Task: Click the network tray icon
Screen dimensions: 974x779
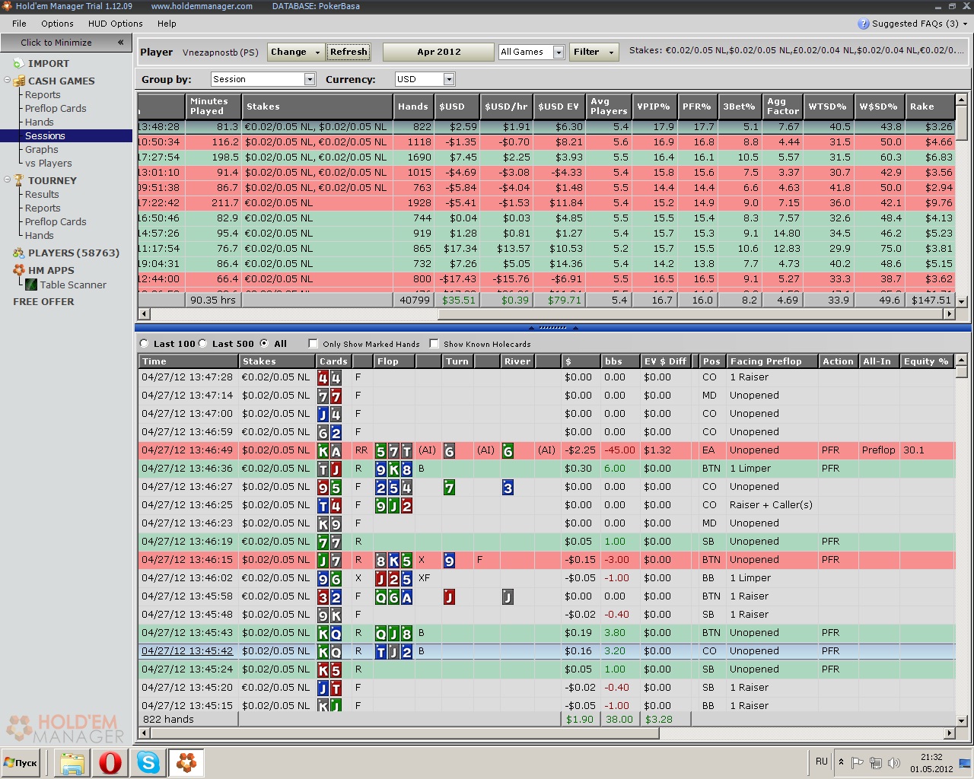Action: (876, 762)
